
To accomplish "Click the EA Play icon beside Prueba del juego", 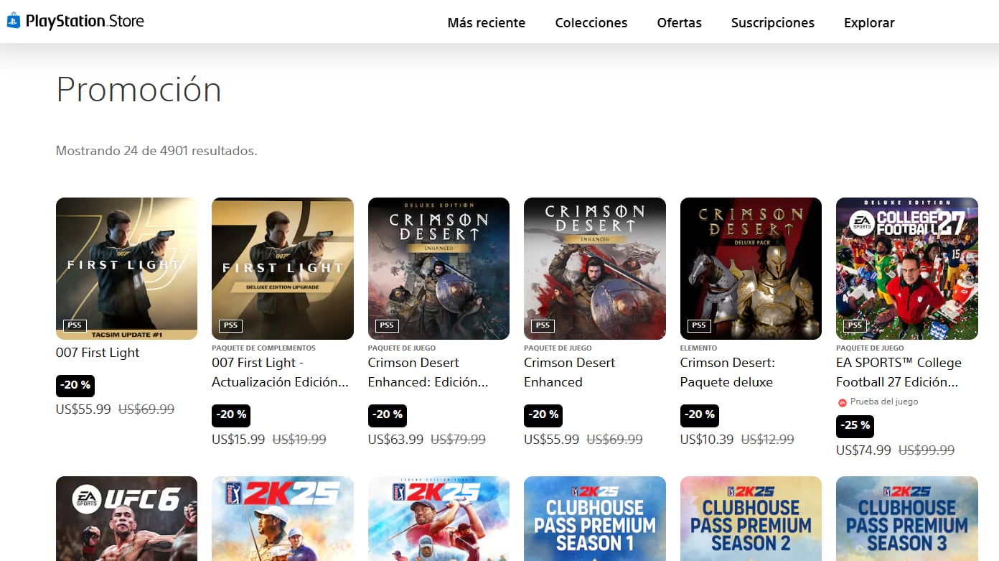I will 842,402.
